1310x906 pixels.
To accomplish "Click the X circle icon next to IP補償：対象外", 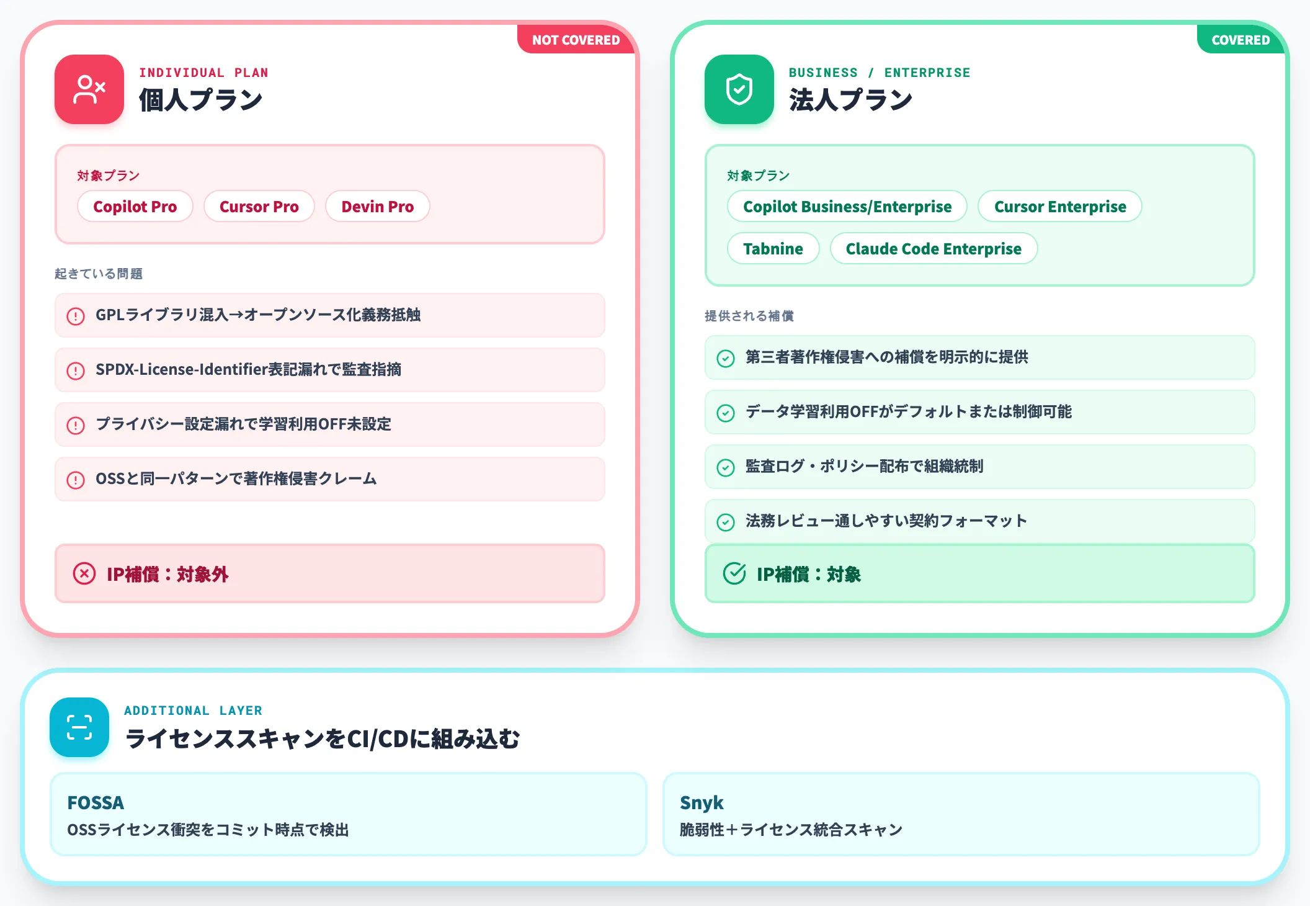I will 84,573.
